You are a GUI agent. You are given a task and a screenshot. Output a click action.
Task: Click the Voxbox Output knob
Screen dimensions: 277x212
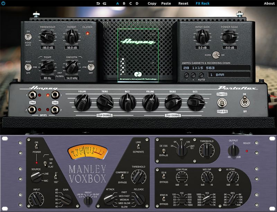click(x=233, y=151)
